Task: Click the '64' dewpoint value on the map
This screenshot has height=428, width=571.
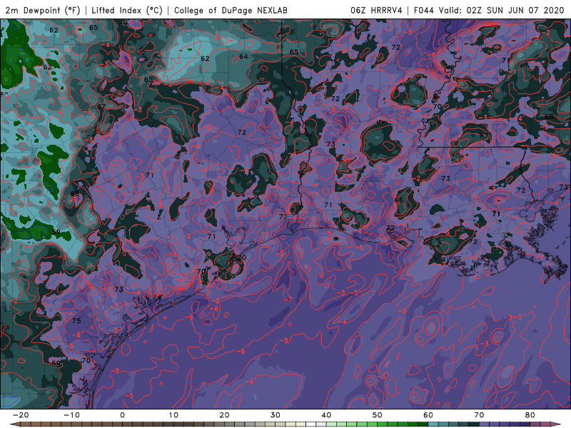Action: (x=243, y=56)
